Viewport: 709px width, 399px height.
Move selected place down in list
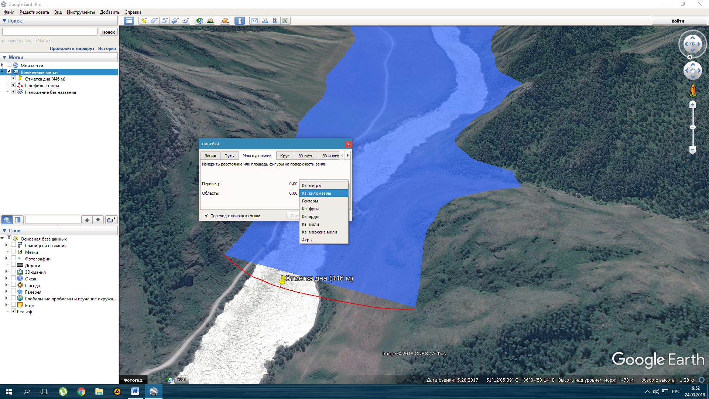click(98, 220)
